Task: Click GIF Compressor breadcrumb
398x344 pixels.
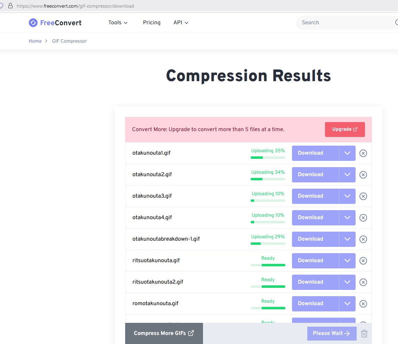Action: (69, 41)
